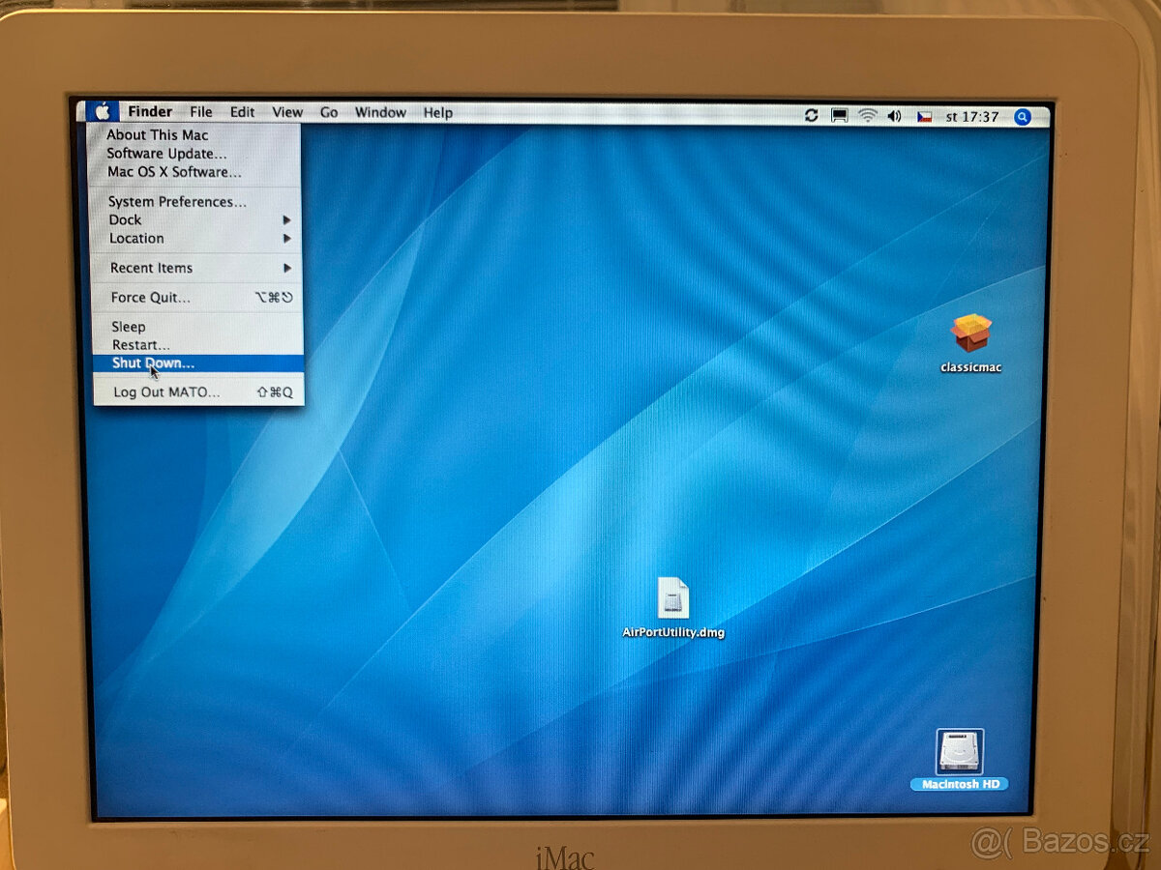Click the Displays icon in the menu bar

click(837, 115)
